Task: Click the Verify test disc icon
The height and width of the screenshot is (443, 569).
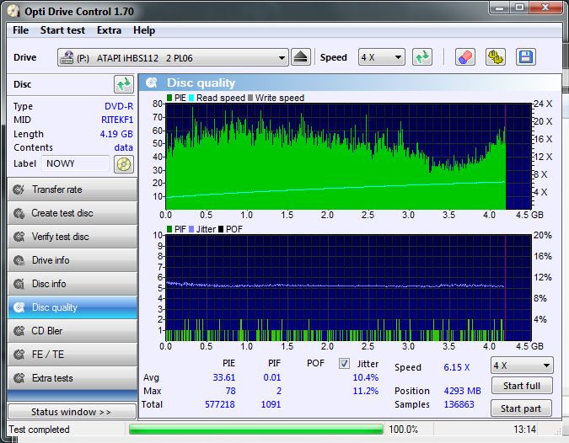Action: click(19, 237)
